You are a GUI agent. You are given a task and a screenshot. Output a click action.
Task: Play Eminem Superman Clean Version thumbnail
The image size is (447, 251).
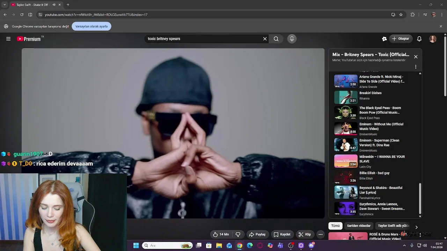click(346, 145)
